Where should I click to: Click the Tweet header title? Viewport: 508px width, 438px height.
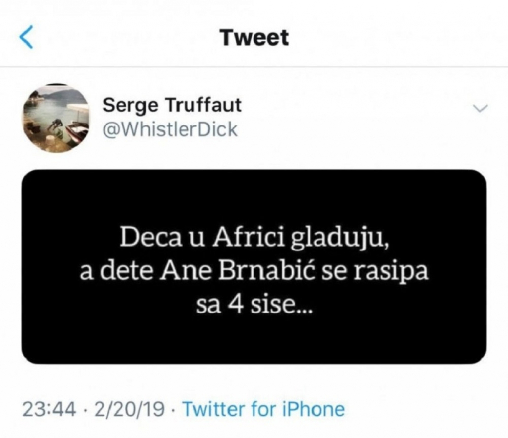click(x=254, y=38)
